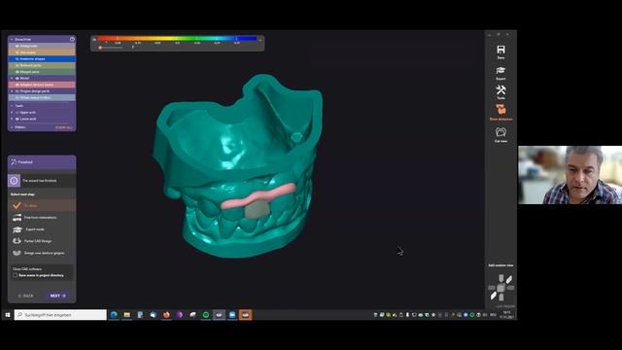Enable Save scene in project directory checkbox
The height and width of the screenshot is (350, 622).
tap(16, 275)
